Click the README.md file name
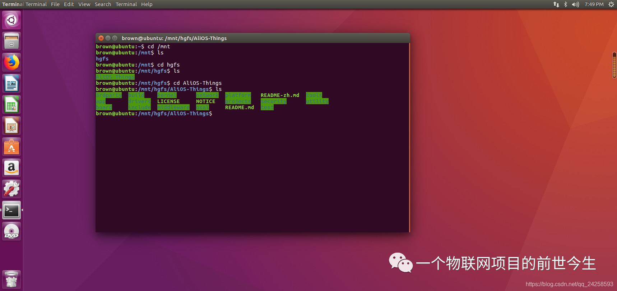This screenshot has width=617, height=291. [240, 107]
